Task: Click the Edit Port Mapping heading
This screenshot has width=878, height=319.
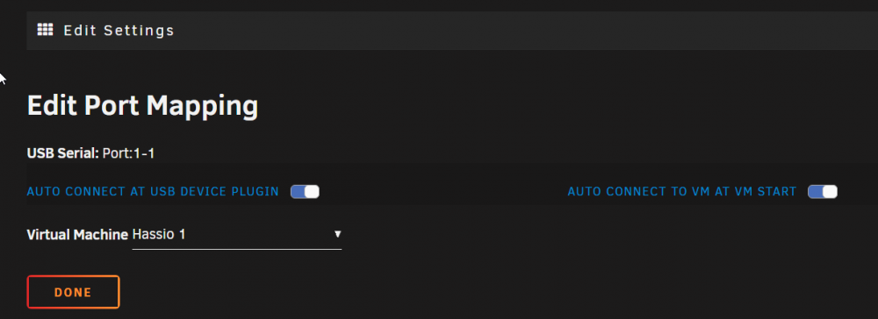Action: pos(143,105)
